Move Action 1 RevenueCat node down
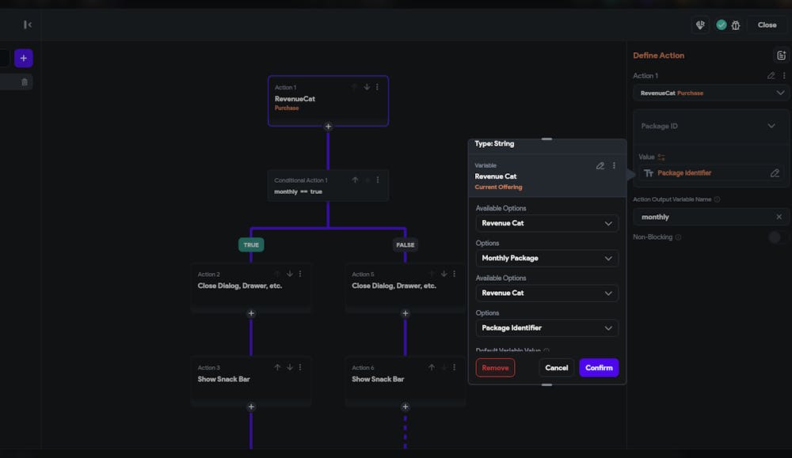The height and width of the screenshot is (458, 792). coord(367,87)
